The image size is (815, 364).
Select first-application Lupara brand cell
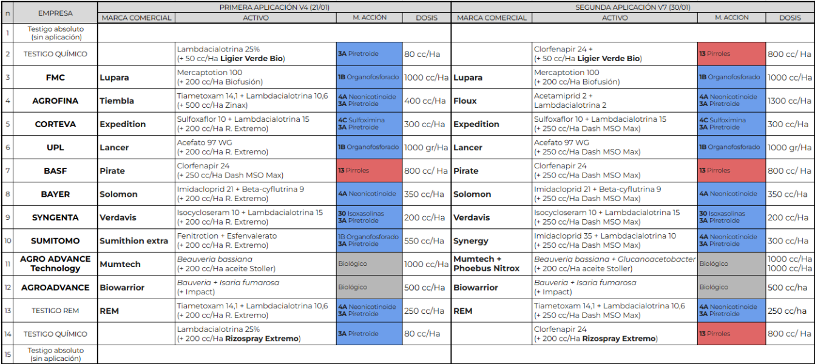[137, 78]
